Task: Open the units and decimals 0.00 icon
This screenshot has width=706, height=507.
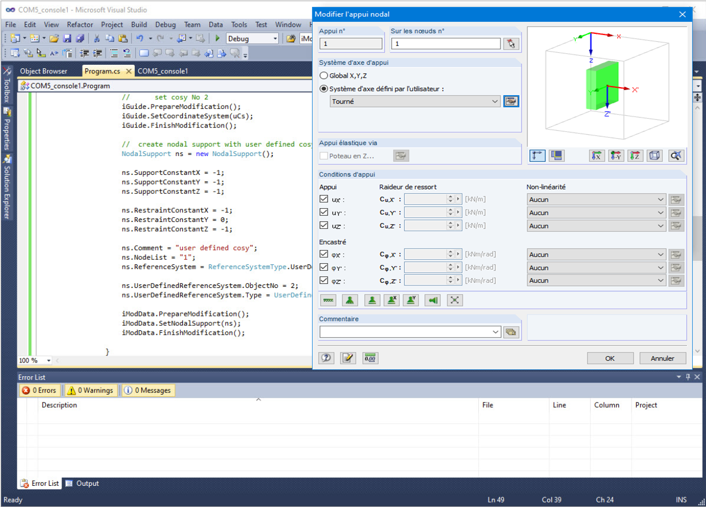Action: click(370, 358)
